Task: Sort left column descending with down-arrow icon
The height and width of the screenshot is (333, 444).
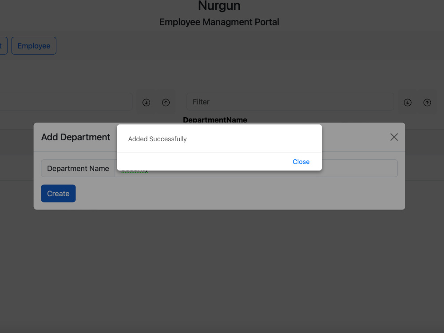Action: click(x=146, y=103)
